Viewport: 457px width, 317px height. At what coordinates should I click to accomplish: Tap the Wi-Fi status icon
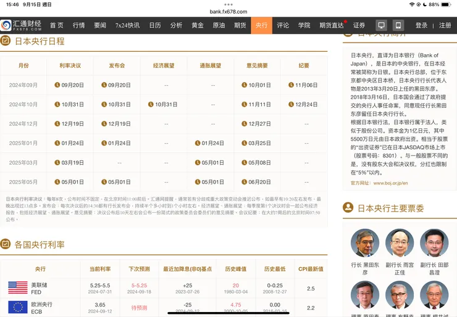coord(412,4)
